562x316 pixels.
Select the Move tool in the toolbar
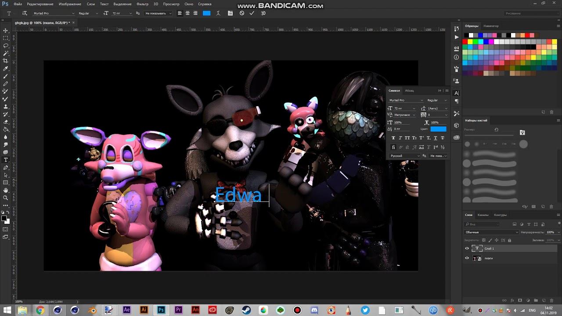pyautogui.click(x=6, y=30)
